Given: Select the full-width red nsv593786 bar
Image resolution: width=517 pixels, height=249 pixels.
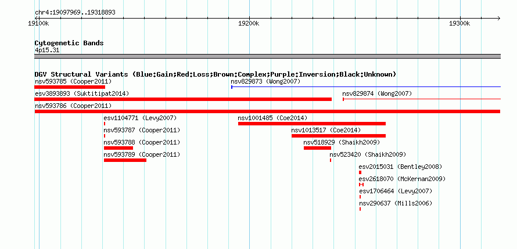Looking at the screenshot, I should 267,111.
